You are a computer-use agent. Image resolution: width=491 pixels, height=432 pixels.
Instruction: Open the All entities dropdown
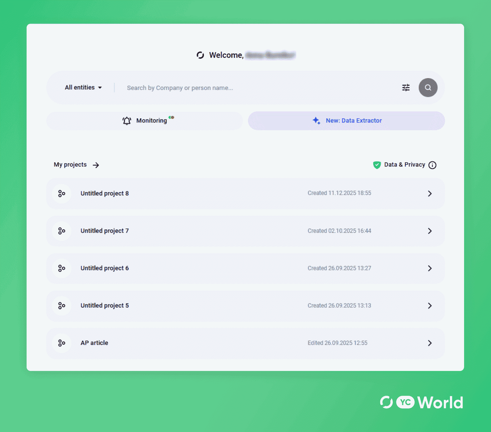tap(83, 87)
